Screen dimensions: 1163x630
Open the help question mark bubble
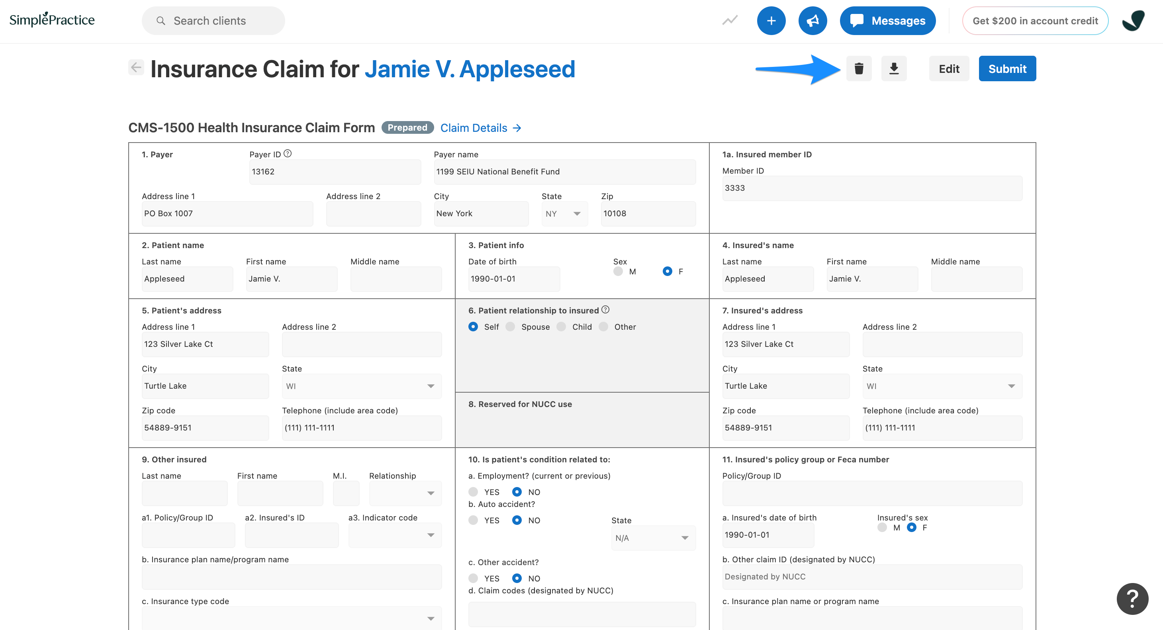click(x=1132, y=599)
